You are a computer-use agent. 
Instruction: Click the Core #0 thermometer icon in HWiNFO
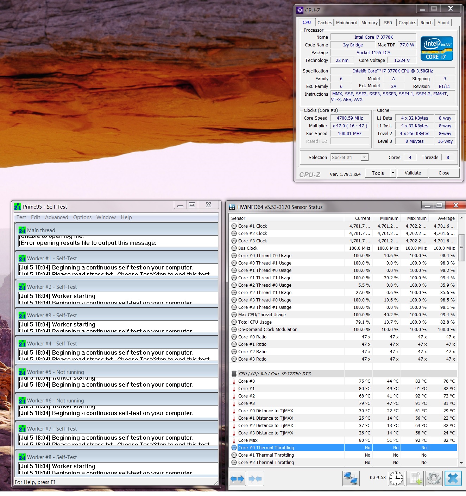[234, 381]
